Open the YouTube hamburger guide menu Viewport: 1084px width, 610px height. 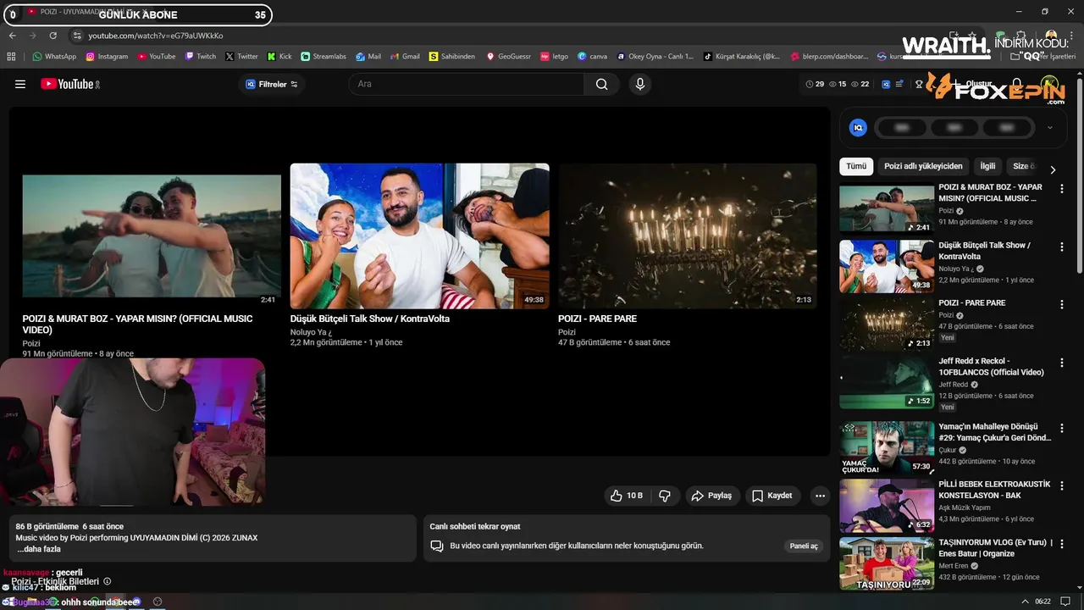[x=20, y=84]
